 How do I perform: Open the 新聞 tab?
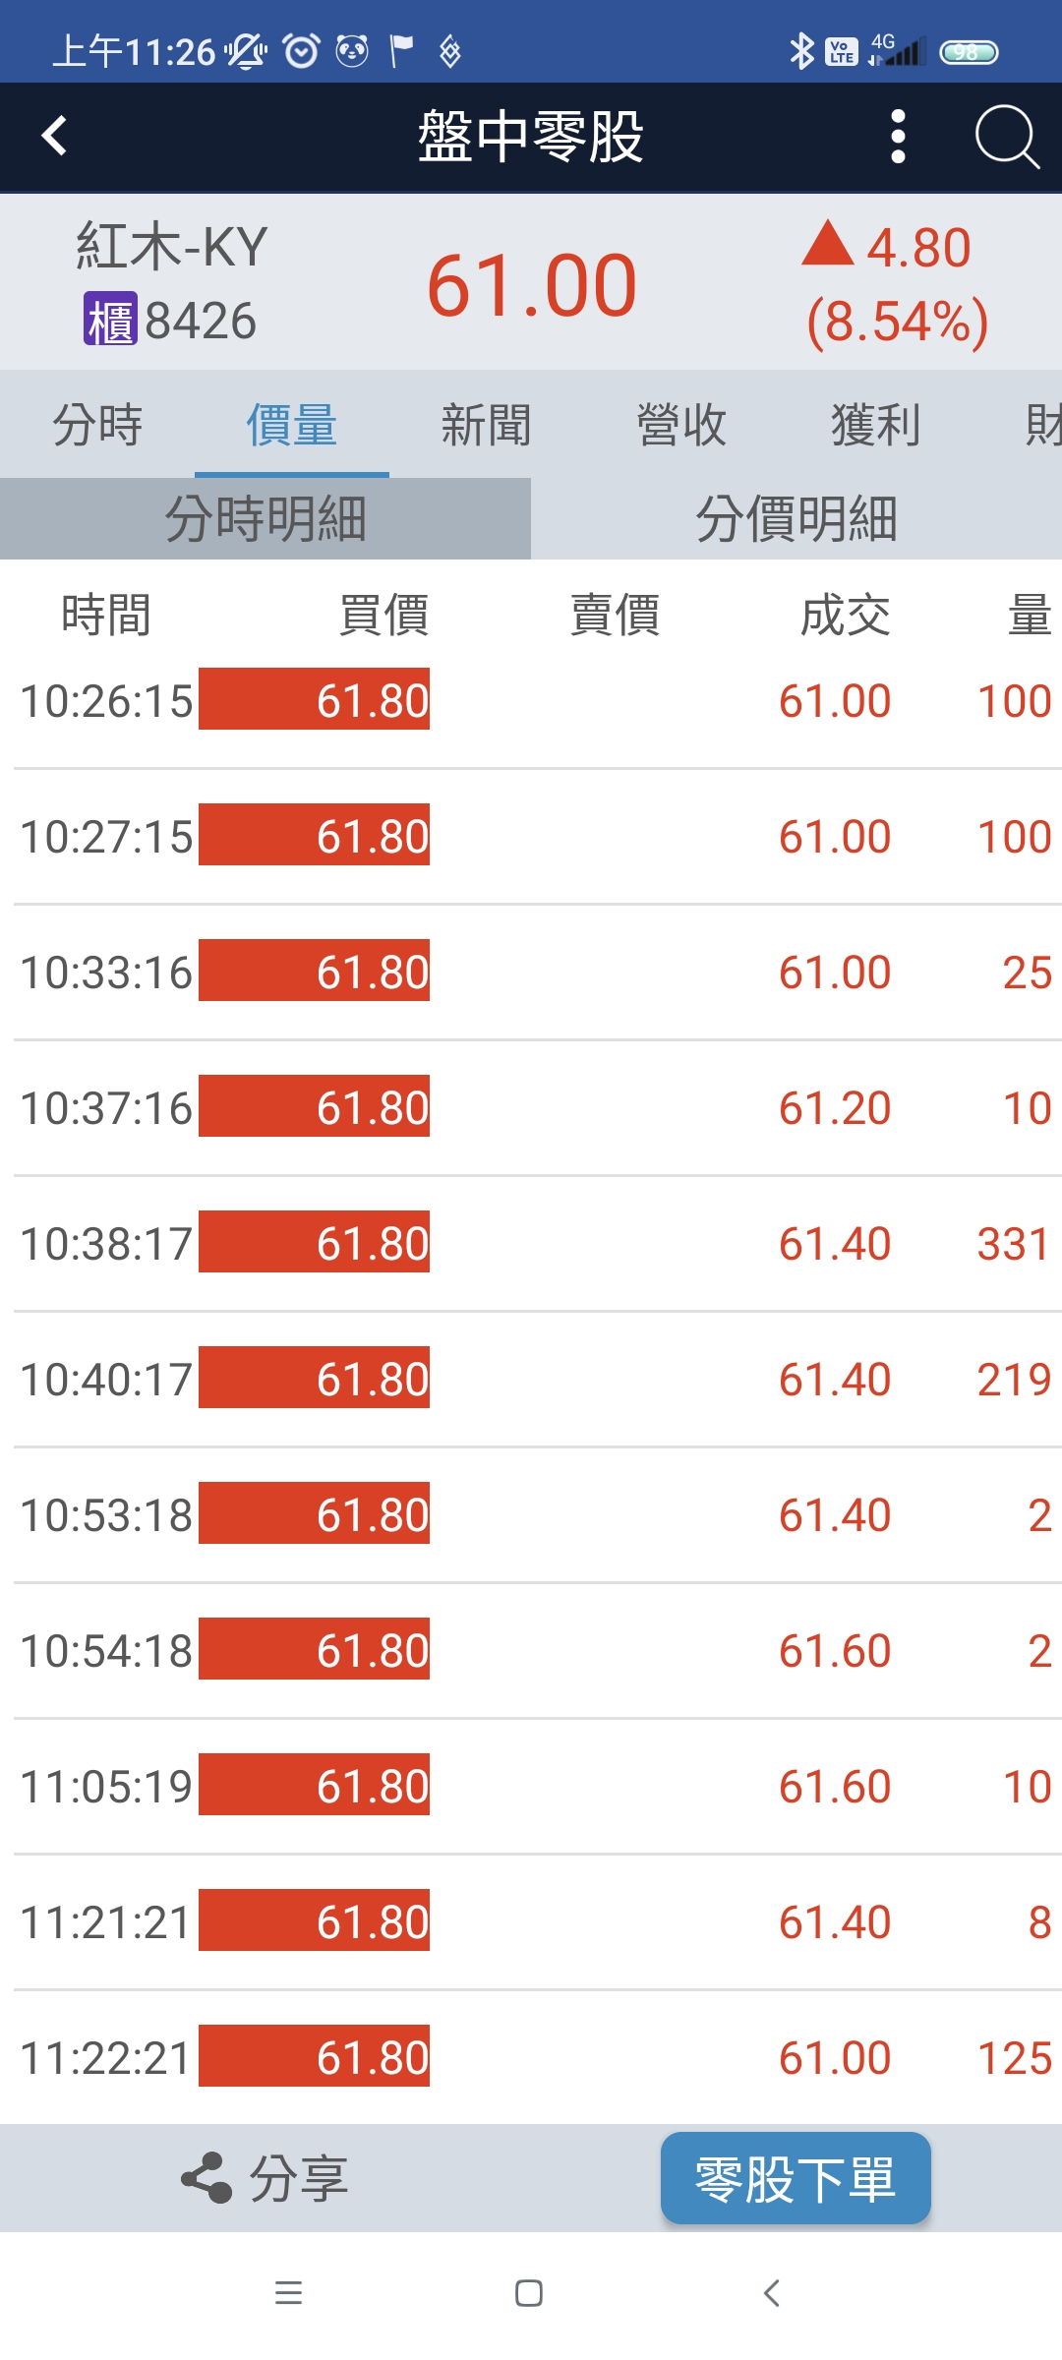[x=486, y=425]
